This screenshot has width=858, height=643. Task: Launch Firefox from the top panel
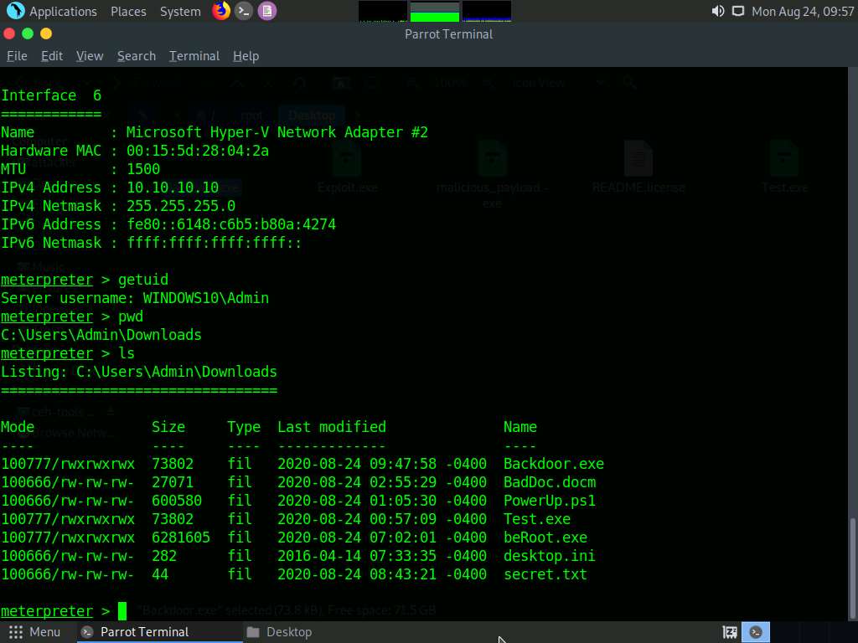pyautogui.click(x=221, y=11)
